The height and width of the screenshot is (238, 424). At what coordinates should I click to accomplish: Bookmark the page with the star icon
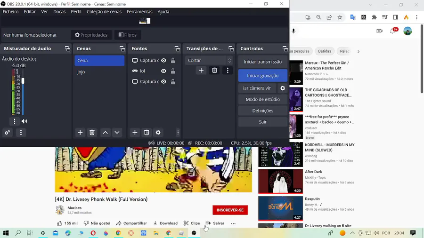(340, 17)
